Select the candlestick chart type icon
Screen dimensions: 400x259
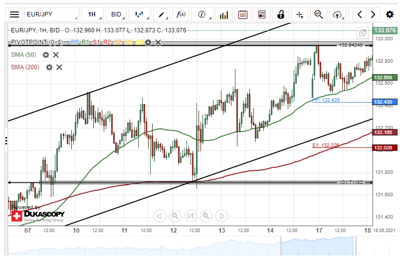[x=140, y=15]
